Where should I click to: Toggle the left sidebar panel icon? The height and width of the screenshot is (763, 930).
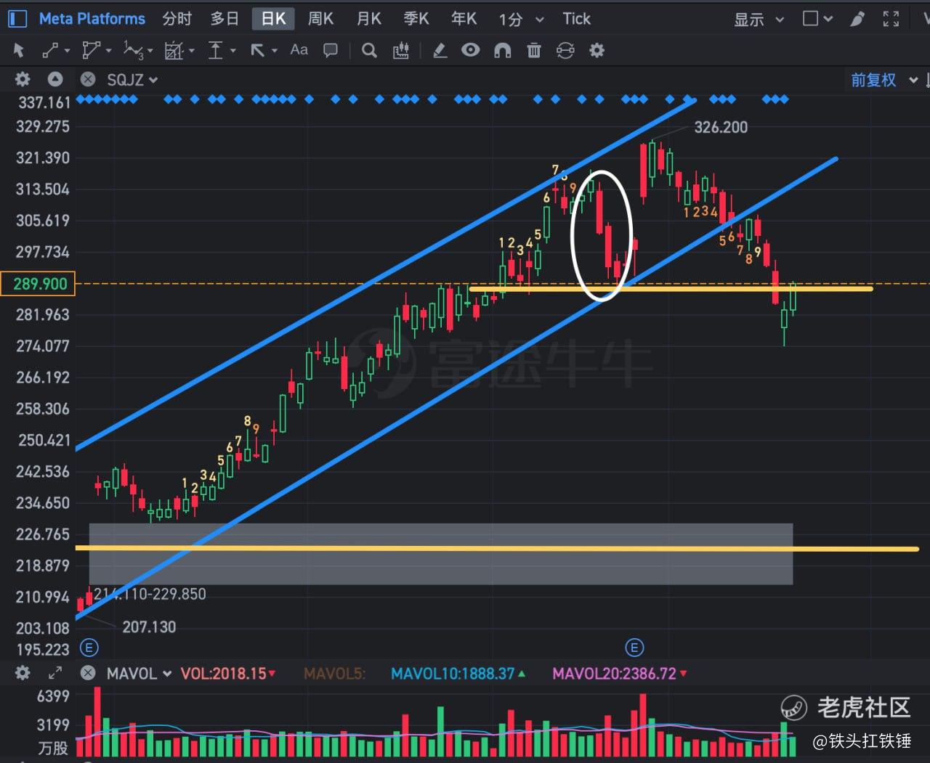[x=17, y=19]
